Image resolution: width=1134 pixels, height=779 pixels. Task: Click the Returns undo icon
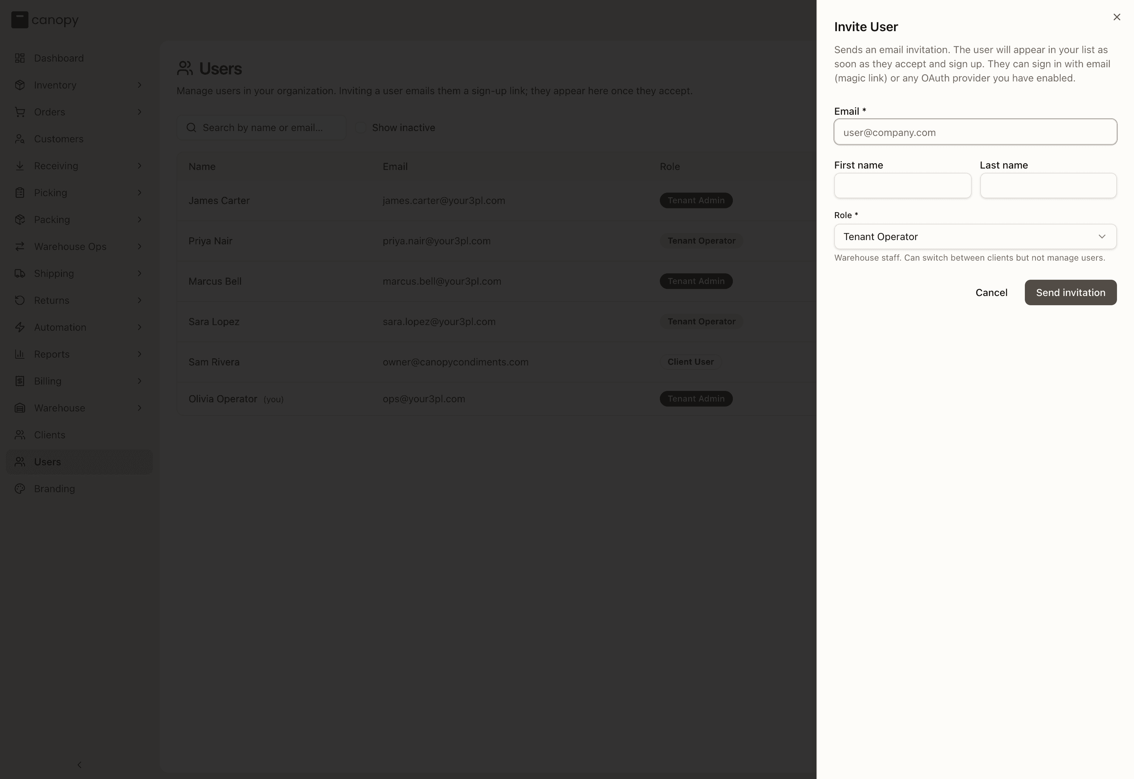(x=19, y=300)
